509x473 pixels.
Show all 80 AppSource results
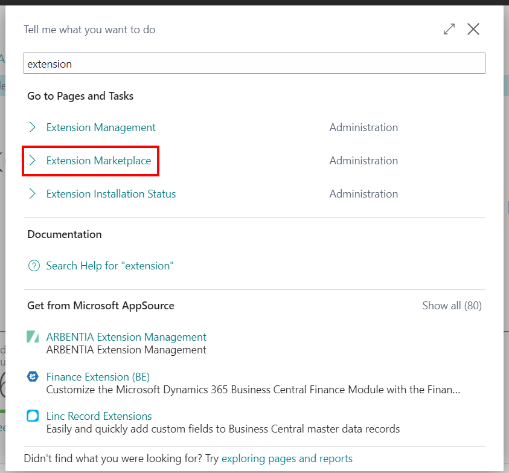[x=452, y=306]
